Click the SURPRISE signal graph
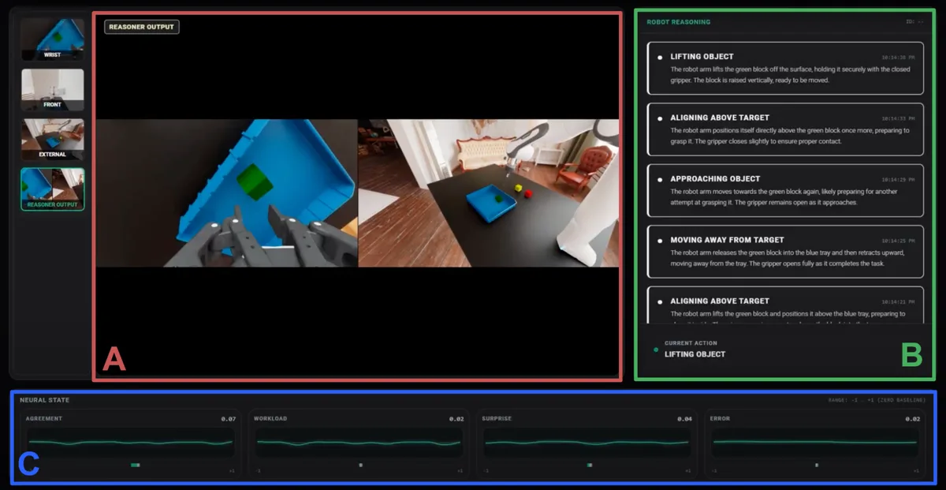The image size is (946, 490). coord(587,443)
